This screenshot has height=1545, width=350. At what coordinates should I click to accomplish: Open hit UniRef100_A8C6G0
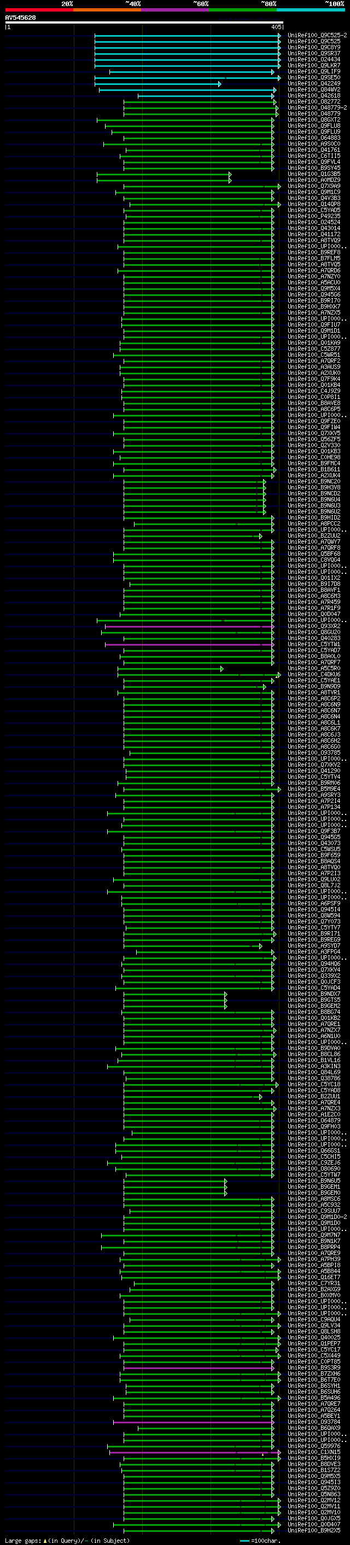point(314,746)
